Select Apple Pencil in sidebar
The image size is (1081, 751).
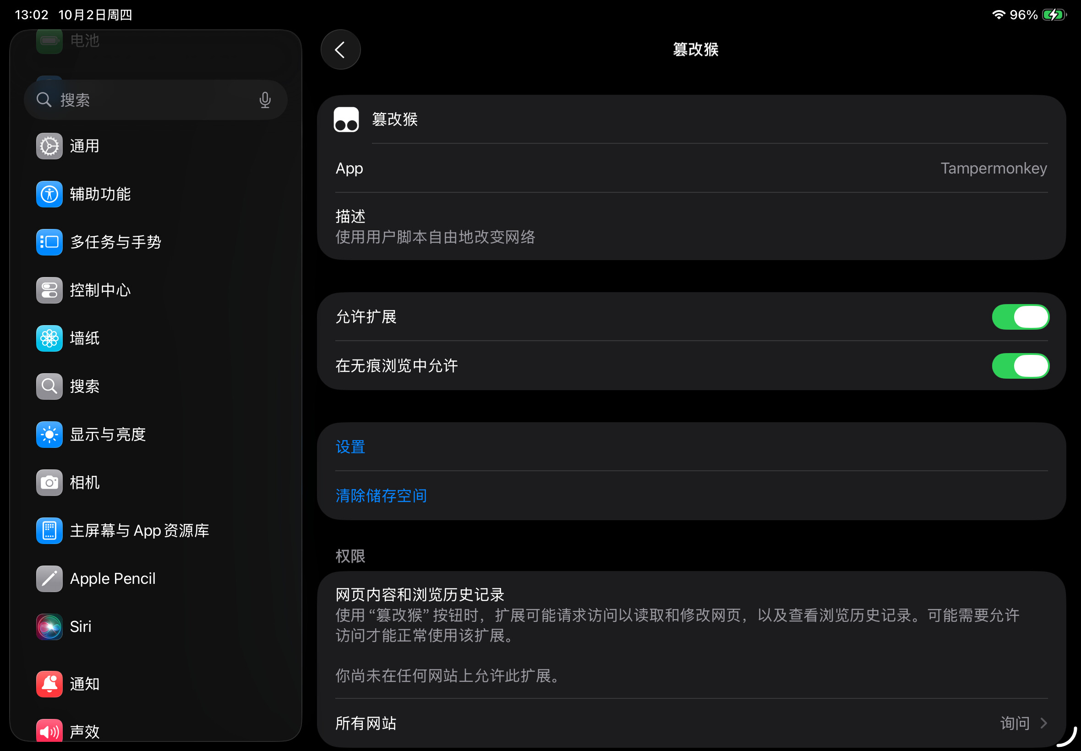tap(113, 578)
